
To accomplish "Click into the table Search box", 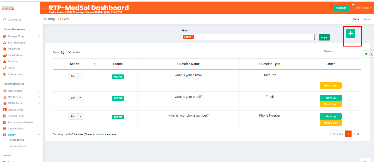I will pos(347,51).
